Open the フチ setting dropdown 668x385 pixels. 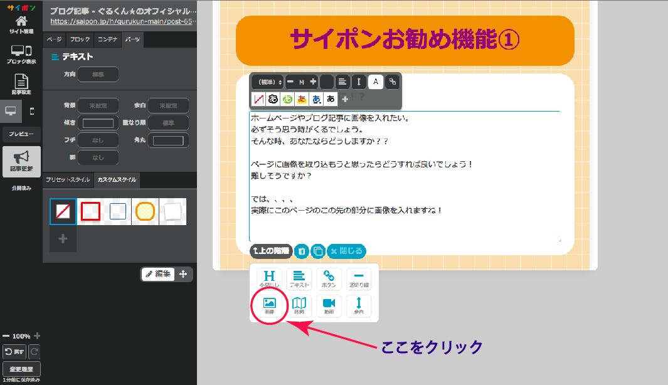[x=98, y=140]
